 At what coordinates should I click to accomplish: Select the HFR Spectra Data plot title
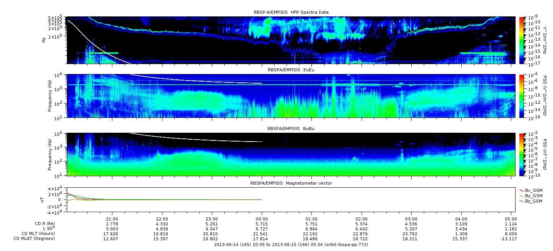click(x=291, y=13)
